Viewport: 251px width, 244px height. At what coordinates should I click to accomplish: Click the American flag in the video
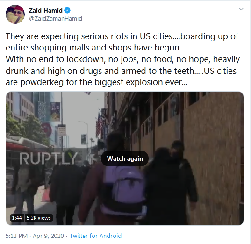(x=100, y=126)
